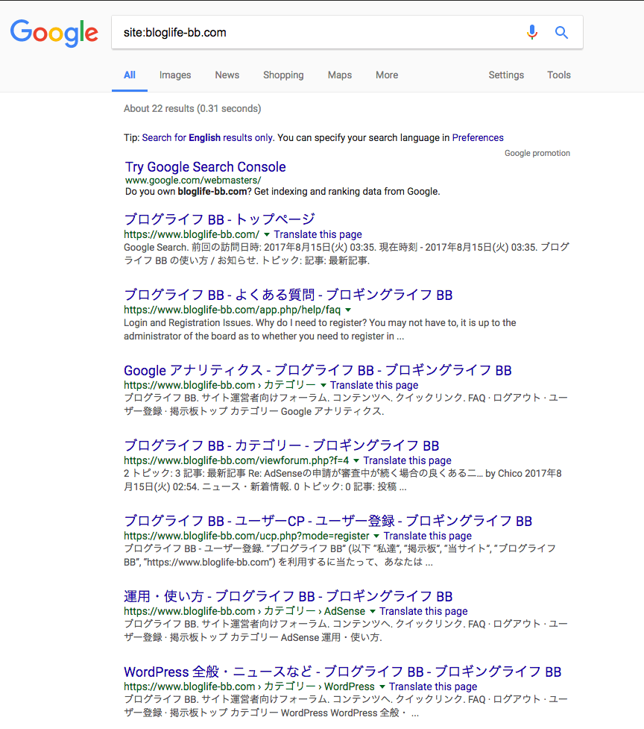Expand dropdown arrow in Google アナリティクス result

pyautogui.click(x=323, y=385)
